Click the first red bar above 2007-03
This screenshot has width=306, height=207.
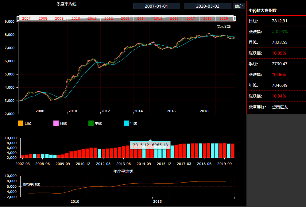23,156
